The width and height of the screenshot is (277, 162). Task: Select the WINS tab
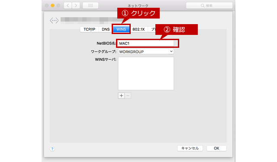coord(121,29)
